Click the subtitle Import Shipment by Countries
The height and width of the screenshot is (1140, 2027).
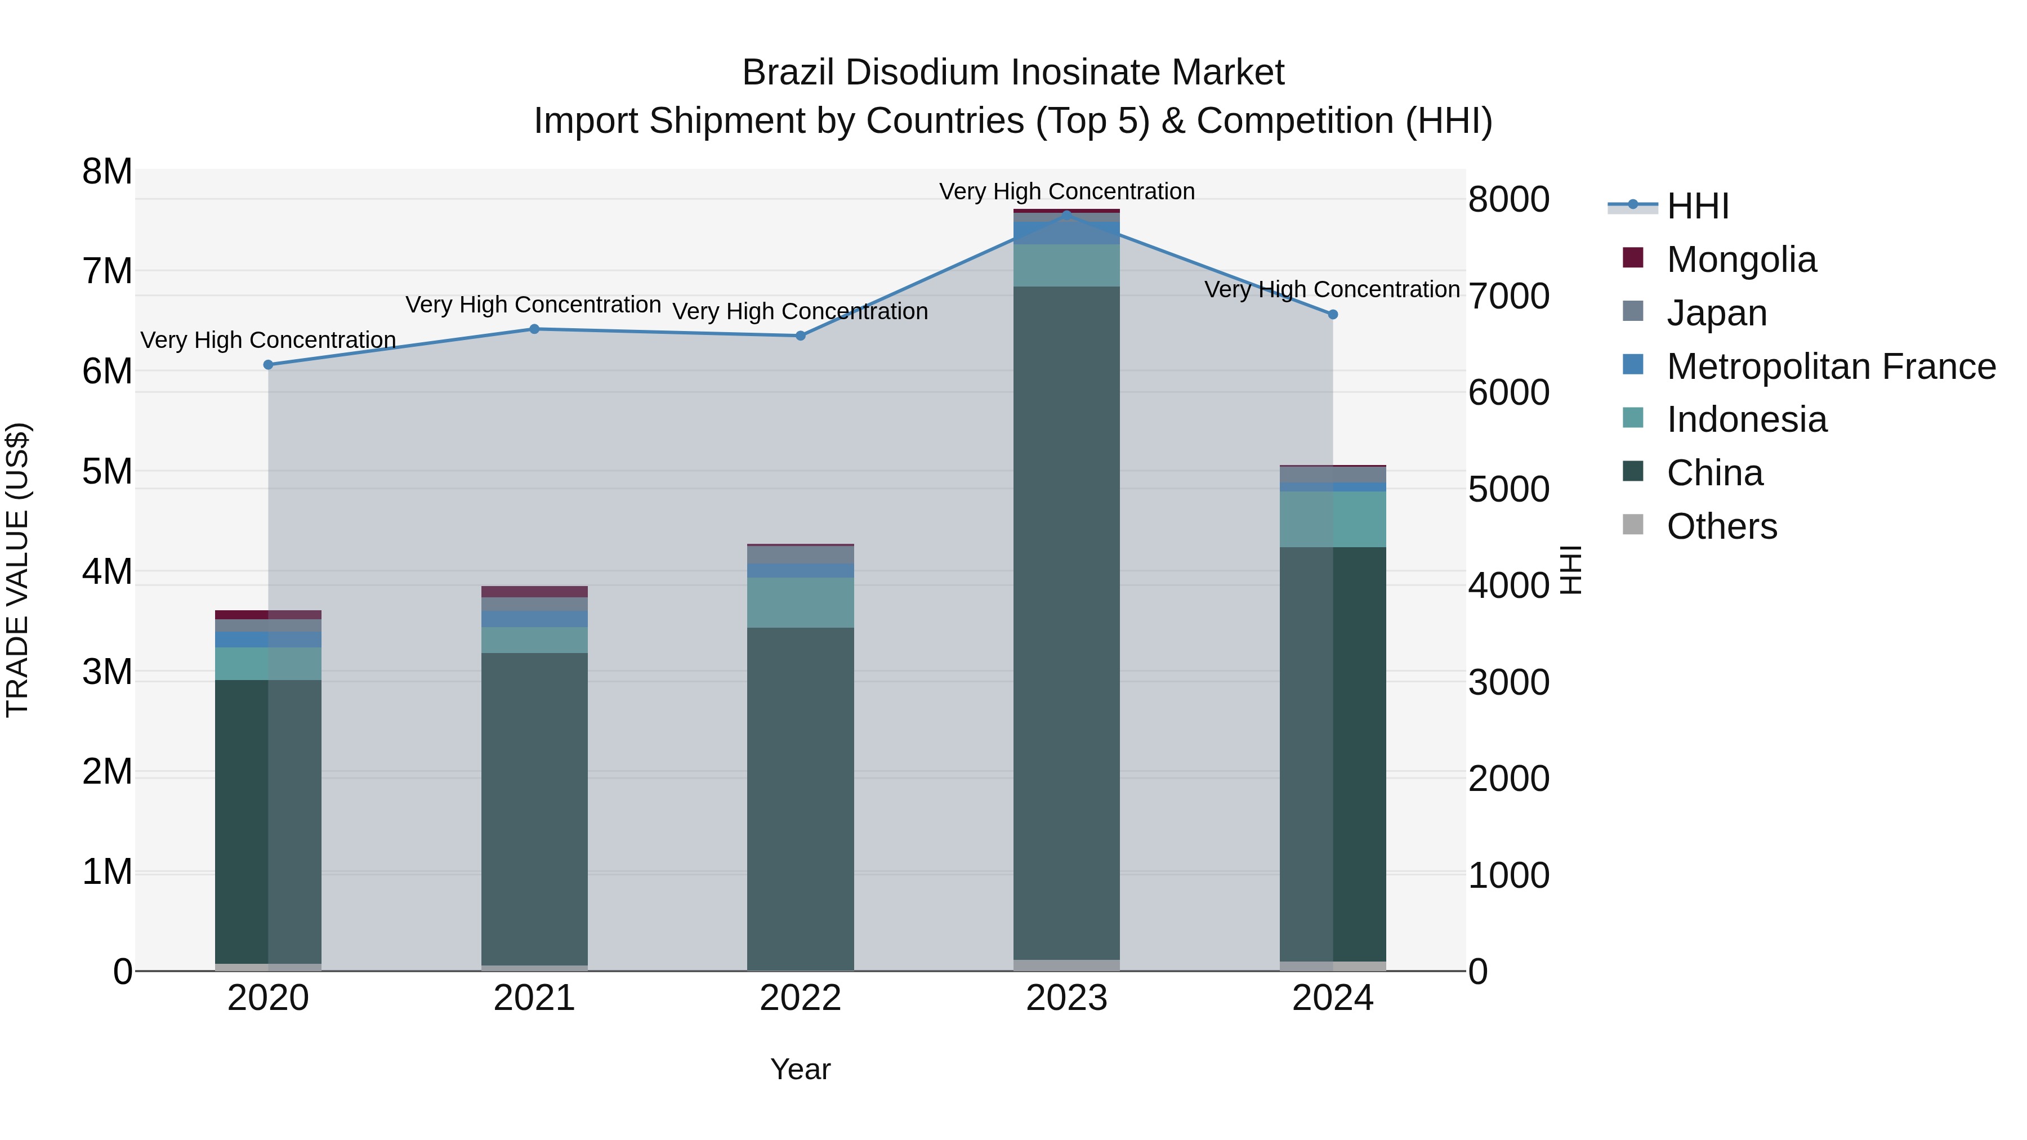coord(1013,122)
